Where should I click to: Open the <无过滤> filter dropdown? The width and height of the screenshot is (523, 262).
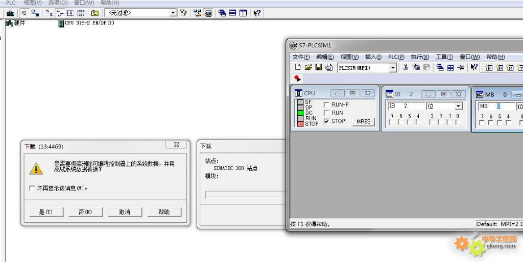[x=173, y=13]
